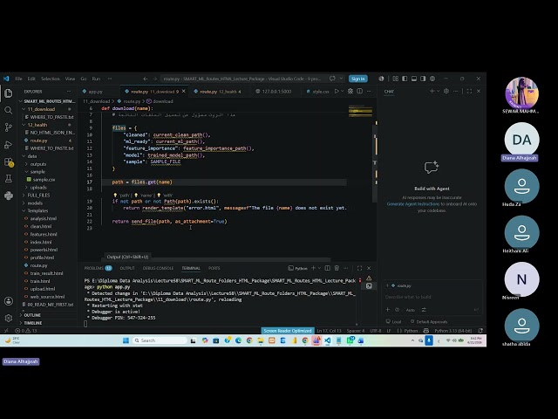Open the Source Control view
The width and height of the screenshot is (558, 419).
click(x=9, y=127)
